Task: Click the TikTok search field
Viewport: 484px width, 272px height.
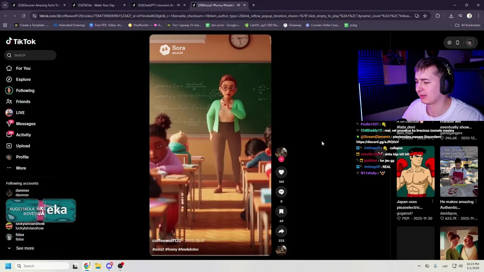Action: (31, 55)
